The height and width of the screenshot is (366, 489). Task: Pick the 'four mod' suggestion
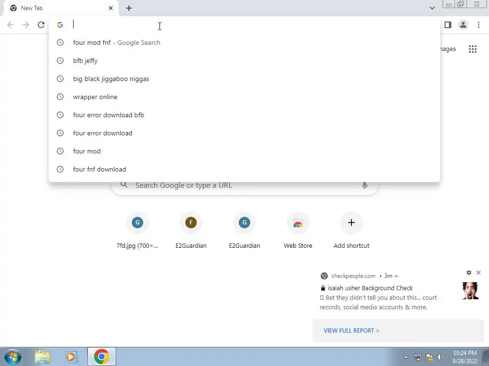coord(244,151)
